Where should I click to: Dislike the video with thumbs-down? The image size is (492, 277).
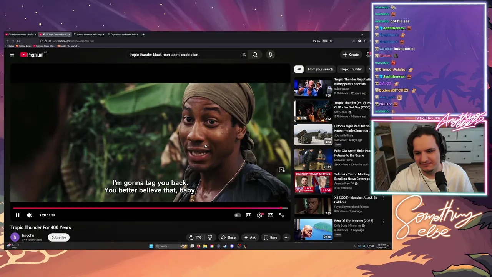[x=210, y=237]
